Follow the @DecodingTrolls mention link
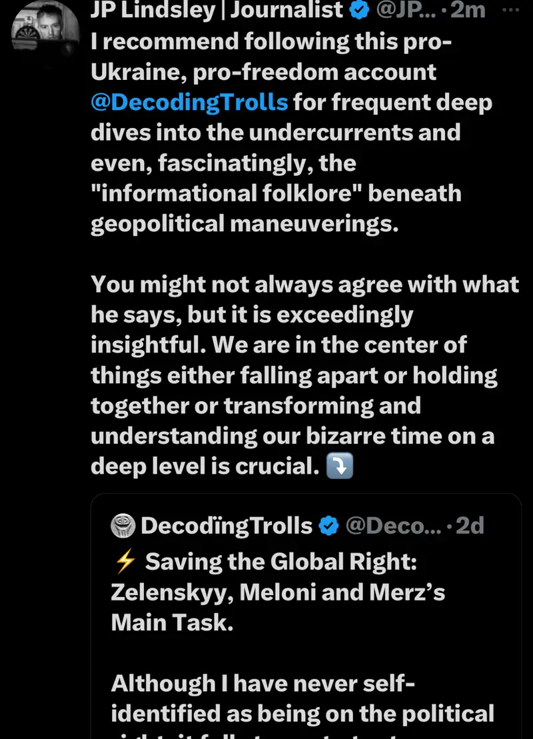The width and height of the screenshot is (533, 739). coord(190,102)
